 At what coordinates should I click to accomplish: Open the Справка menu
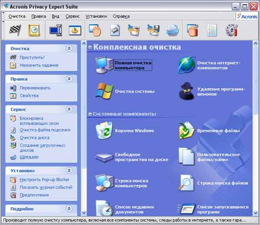tap(121, 16)
